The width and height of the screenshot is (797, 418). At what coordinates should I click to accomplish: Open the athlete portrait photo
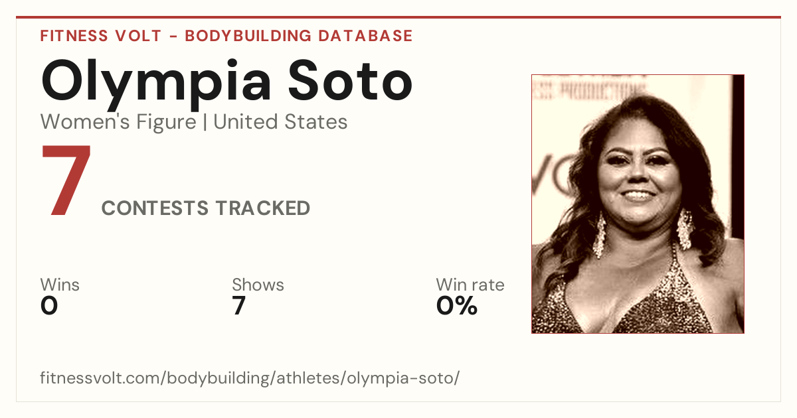pos(638,204)
